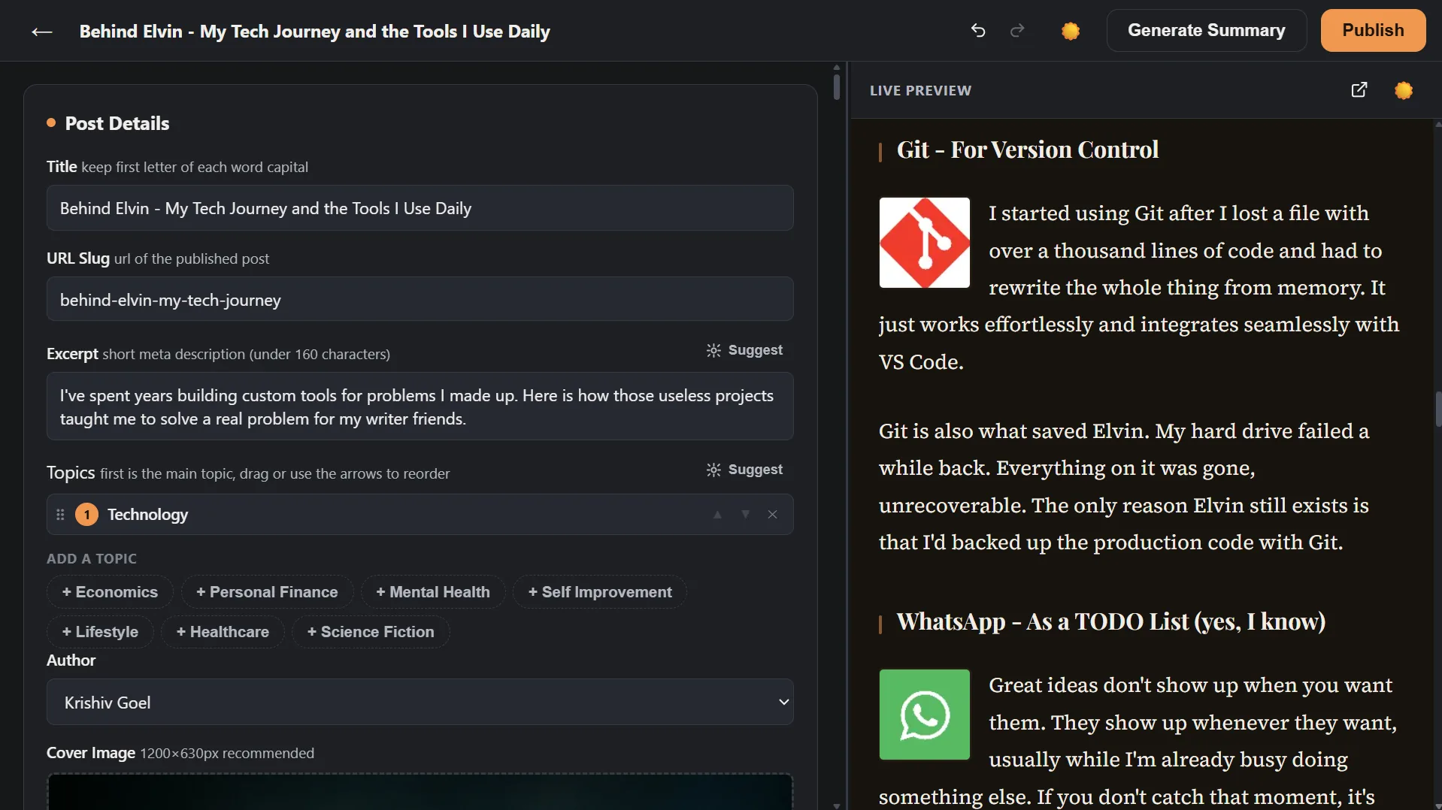Click the undo arrow icon

(978, 31)
